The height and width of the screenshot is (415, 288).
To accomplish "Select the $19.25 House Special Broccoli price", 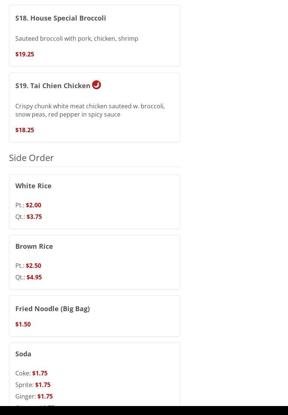I will pyautogui.click(x=25, y=54).
